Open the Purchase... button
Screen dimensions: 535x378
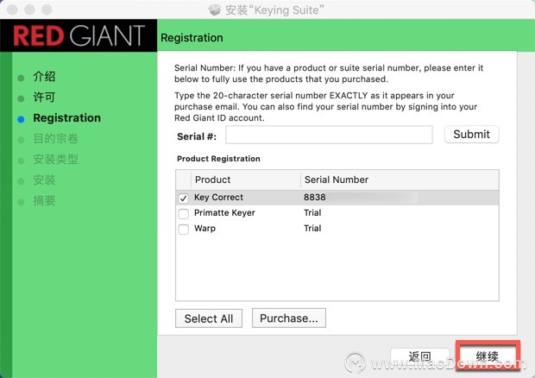coord(289,318)
